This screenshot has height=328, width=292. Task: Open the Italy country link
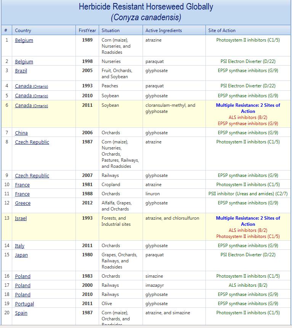[x=19, y=246]
